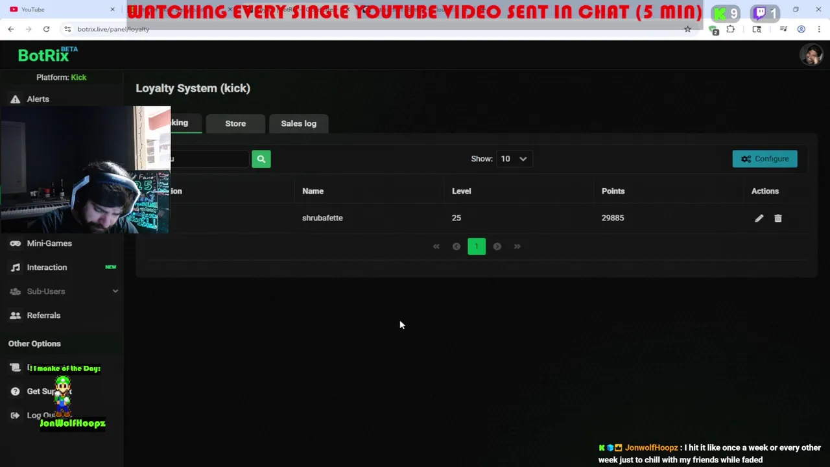
Task: Open media controls icon in toolbar
Action: pos(783,29)
